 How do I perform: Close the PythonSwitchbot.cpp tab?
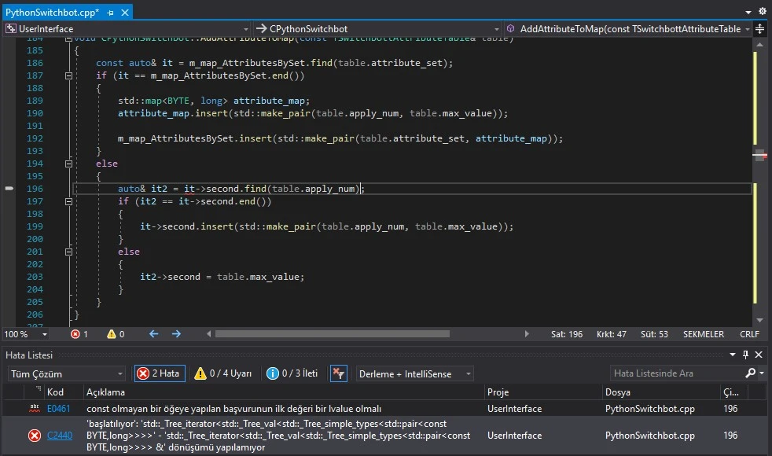click(x=123, y=13)
